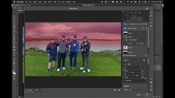This screenshot has width=175, height=98.
Task: Click the 100% zoom button
Action: 36,90
